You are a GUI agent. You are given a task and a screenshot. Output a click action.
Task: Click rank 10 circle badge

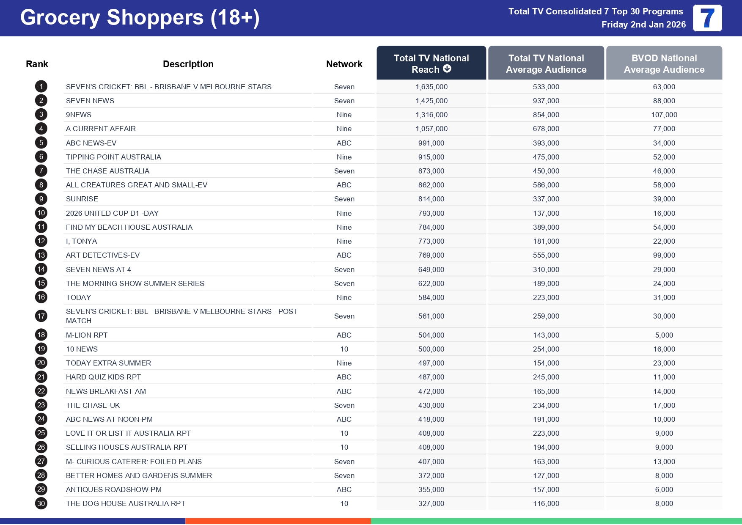(x=41, y=213)
